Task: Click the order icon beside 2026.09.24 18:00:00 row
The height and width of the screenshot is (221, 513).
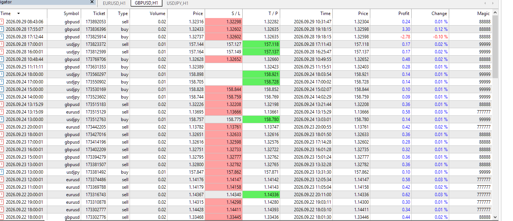Action: point(2,74)
